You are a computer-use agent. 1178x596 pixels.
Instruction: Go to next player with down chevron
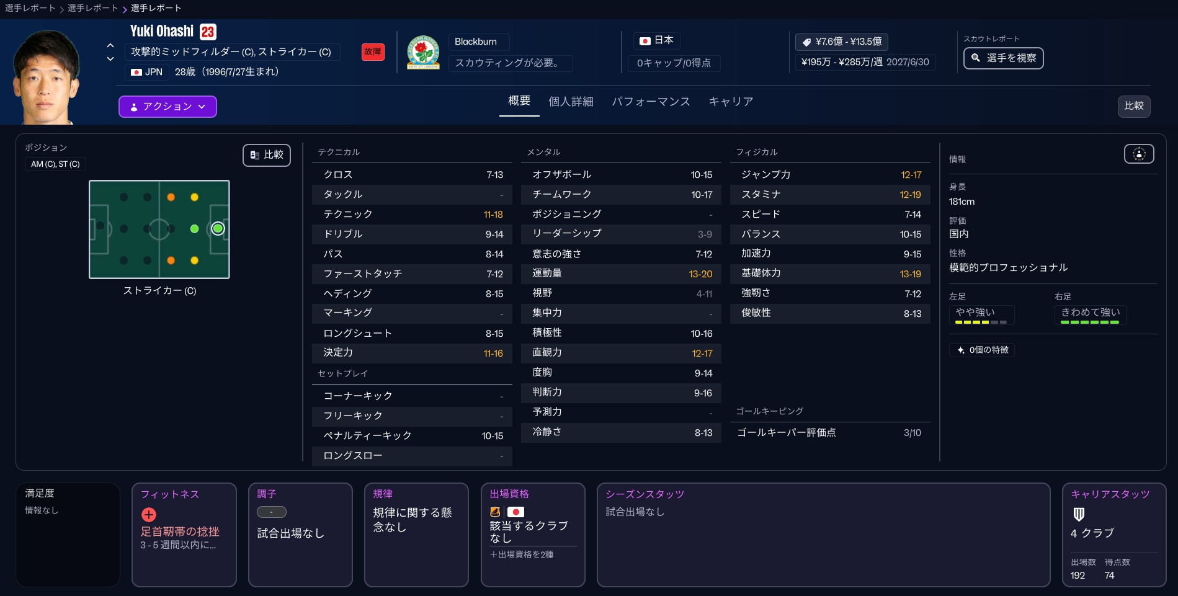(x=110, y=59)
